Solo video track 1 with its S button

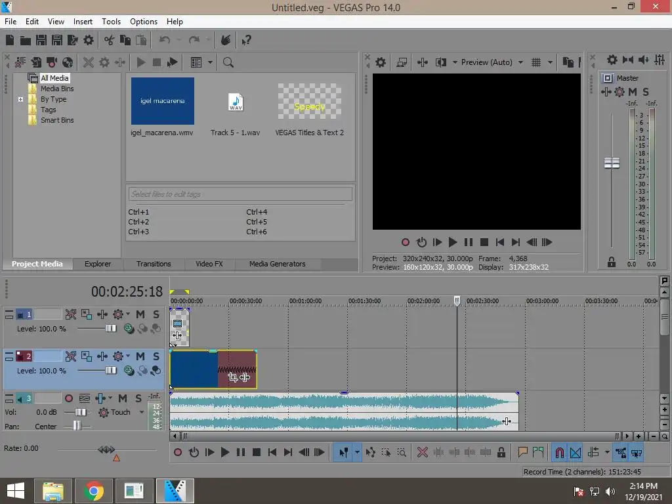click(156, 314)
